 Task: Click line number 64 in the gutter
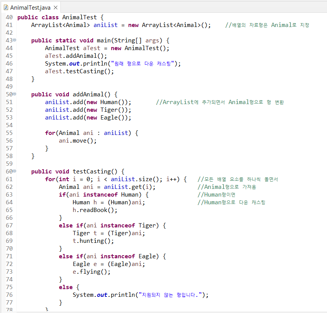pos(9,202)
